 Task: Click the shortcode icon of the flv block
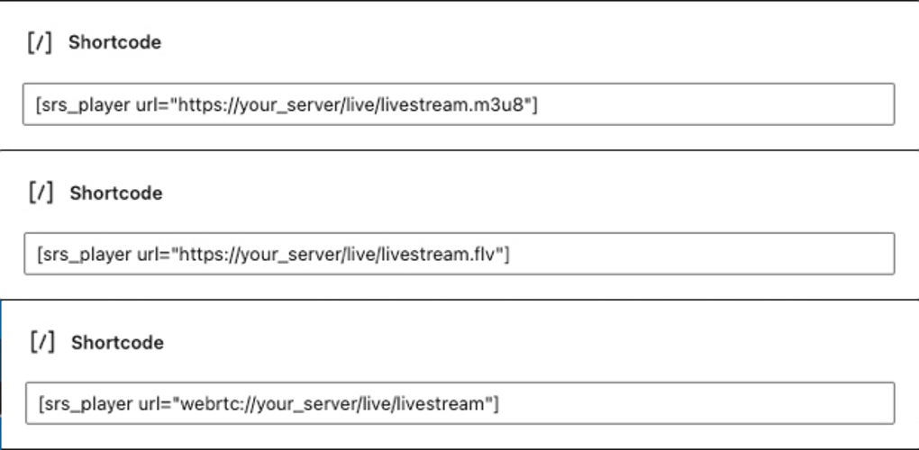(x=41, y=193)
